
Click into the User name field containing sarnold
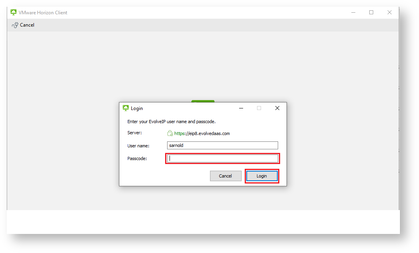tap(222, 145)
